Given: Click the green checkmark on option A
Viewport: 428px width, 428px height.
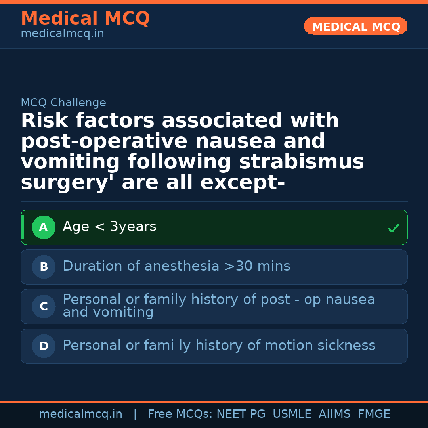Looking at the screenshot, I should pos(393,228).
